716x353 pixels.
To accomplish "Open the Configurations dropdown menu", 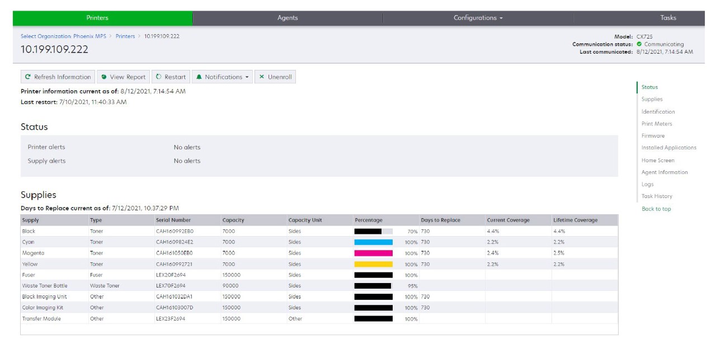I will [478, 18].
